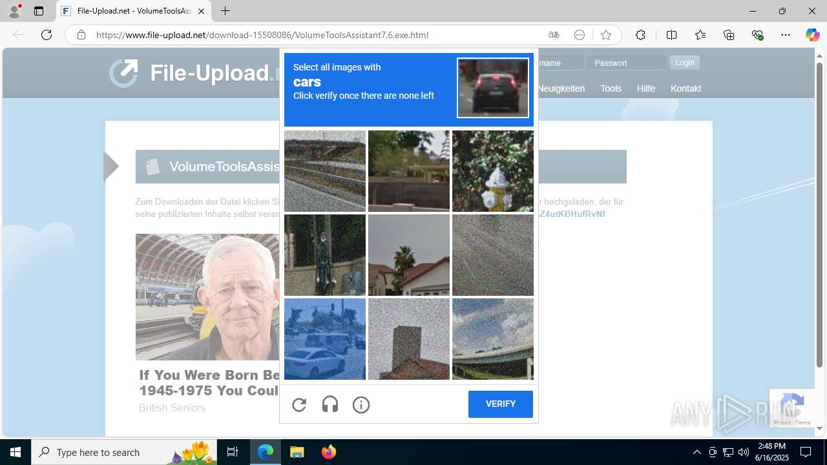Click the translate page icon in address bar
Viewport: 827px width, 465px height.
click(554, 35)
